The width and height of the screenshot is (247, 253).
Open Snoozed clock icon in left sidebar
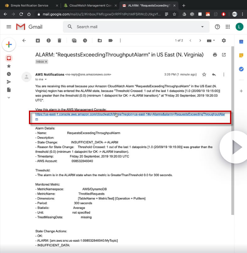(x=9, y=74)
